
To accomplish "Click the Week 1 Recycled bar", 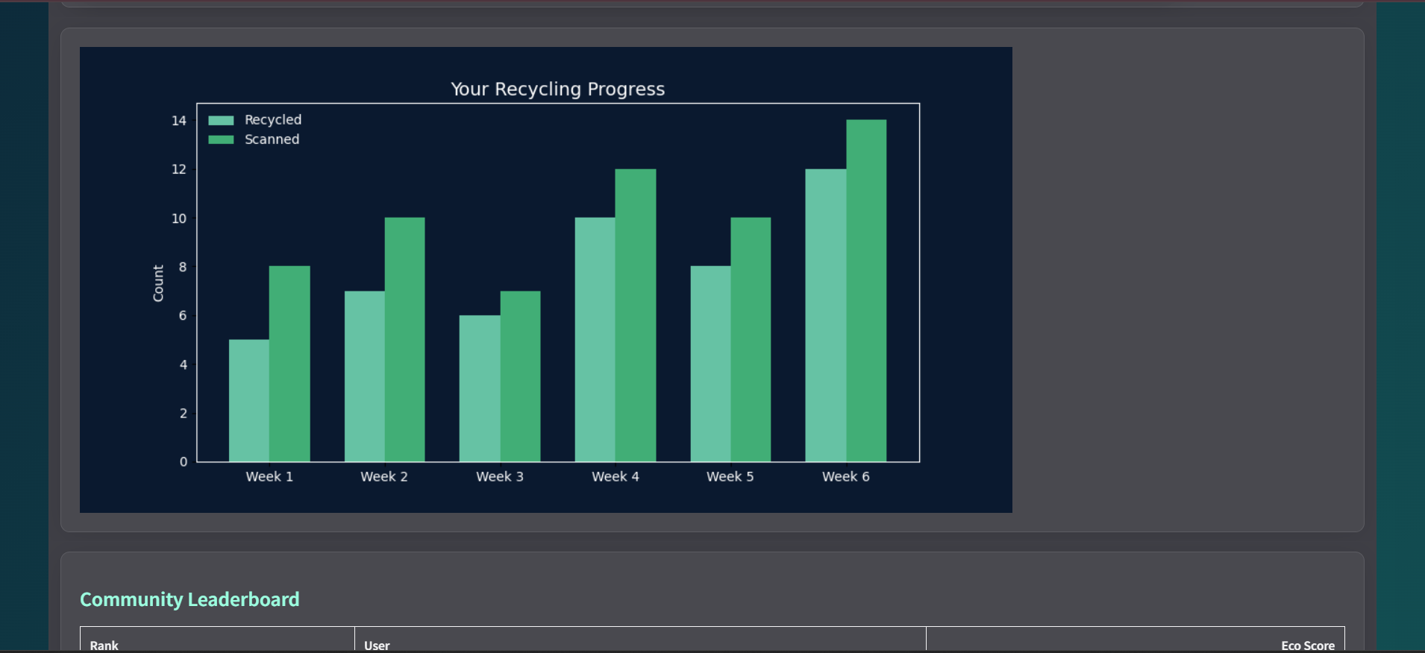I will 249,400.
